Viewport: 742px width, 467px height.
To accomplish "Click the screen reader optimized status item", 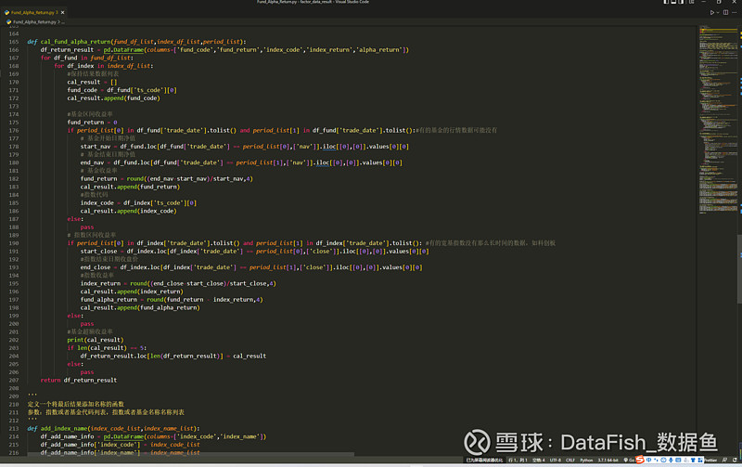I will tap(484, 460).
